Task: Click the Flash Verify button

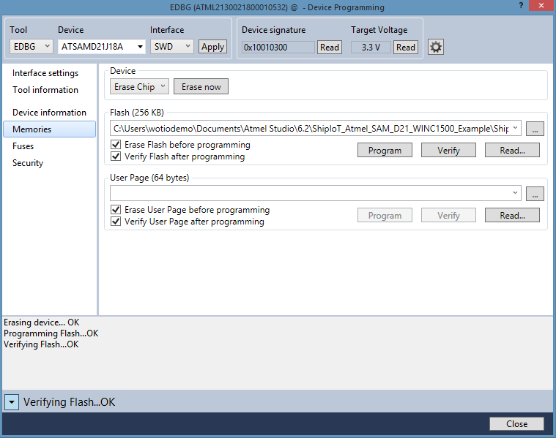Action: coord(448,150)
